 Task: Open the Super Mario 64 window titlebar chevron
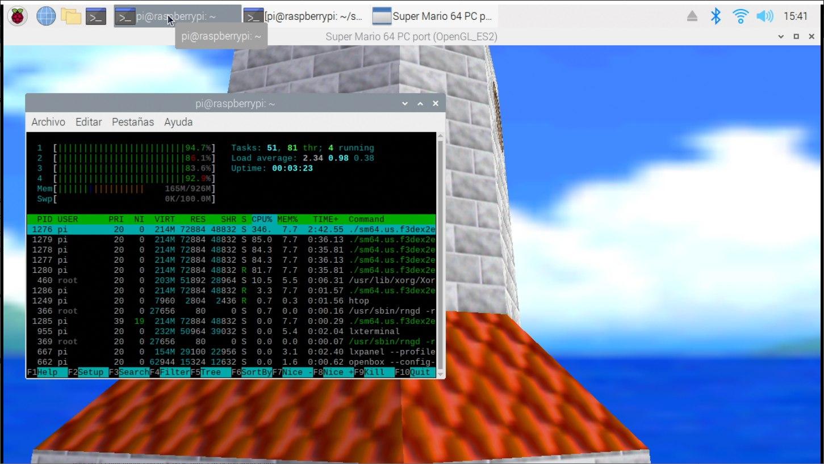pyautogui.click(x=782, y=36)
